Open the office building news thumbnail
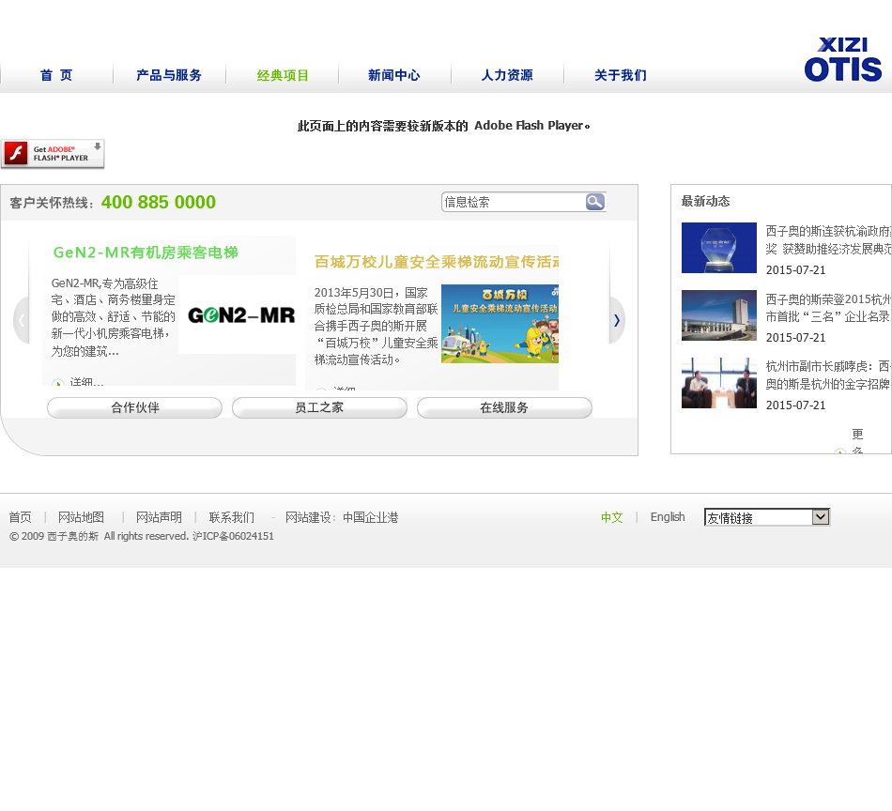Image resolution: width=892 pixels, height=811 pixels. 719,315
